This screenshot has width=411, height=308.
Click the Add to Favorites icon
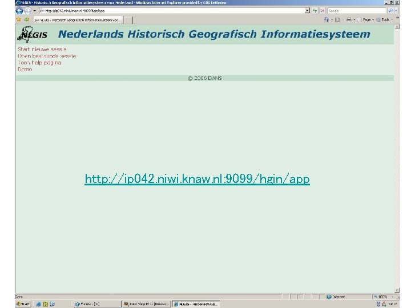pos(27,19)
